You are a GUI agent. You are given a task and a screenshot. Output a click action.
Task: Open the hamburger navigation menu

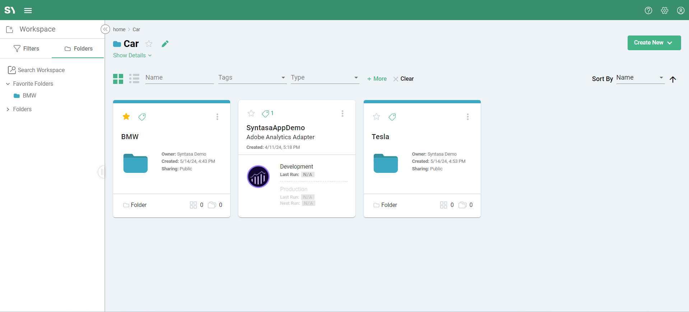pyautogui.click(x=28, y=10)
